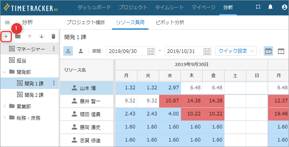Click the end date field 2019/10/31
289x147 pixels.
(x=188, y=51)
